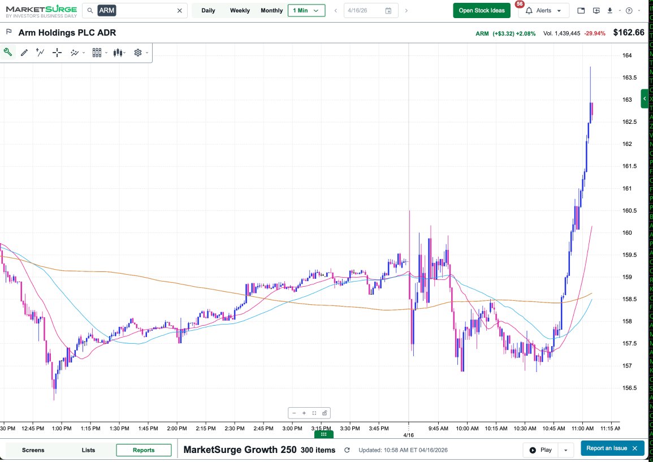Viewport: 653px width, 462px height.
Task: Expand the settings gear dropdown arrow
Action: point(147,53)
